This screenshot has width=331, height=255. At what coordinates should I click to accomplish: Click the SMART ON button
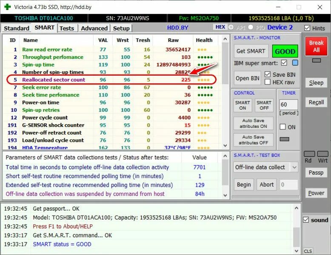(x=243, y=105)
